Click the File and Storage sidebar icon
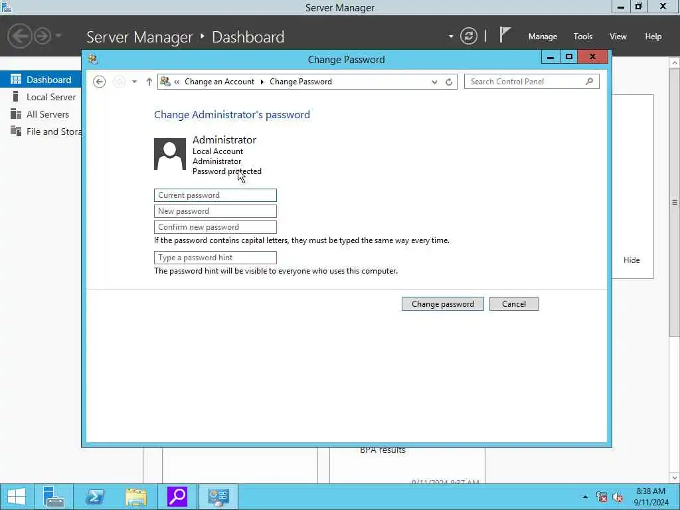Image resolution: width=680 pixels, height=510 pixels. (16, 131)
